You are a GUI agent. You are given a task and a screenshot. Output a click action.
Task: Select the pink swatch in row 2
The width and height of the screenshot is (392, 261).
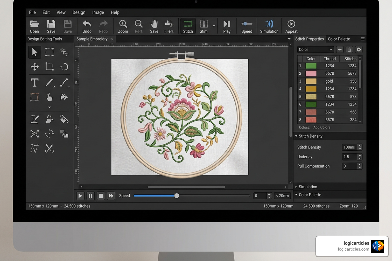pos(311,73)
